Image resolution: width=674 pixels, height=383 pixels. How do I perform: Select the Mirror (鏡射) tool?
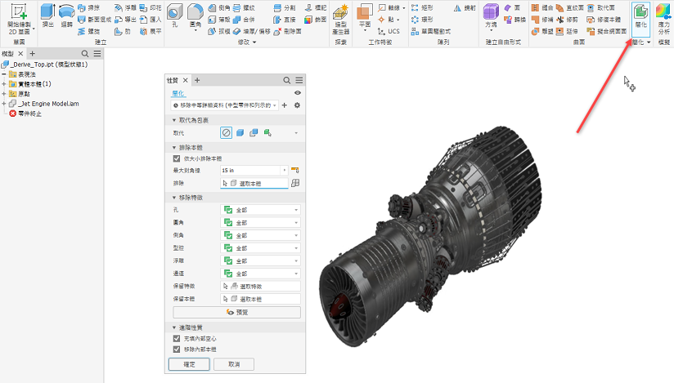(x=465, y=7)
